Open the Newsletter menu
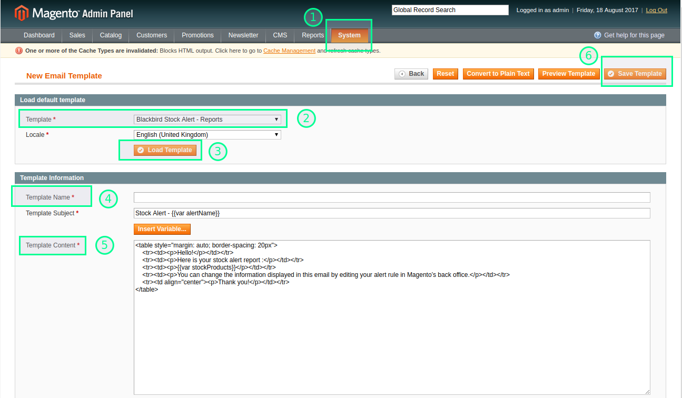The height and width of the screenshot is (398, 682). (243, 35)
